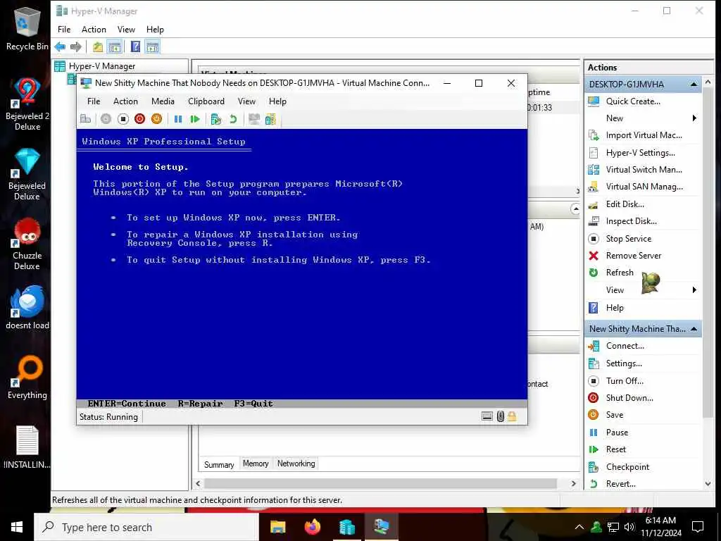Viewport: 721px width, 541px height.
Task: Click the red Shut Down icon in VM toolbar
Action: 140,119
